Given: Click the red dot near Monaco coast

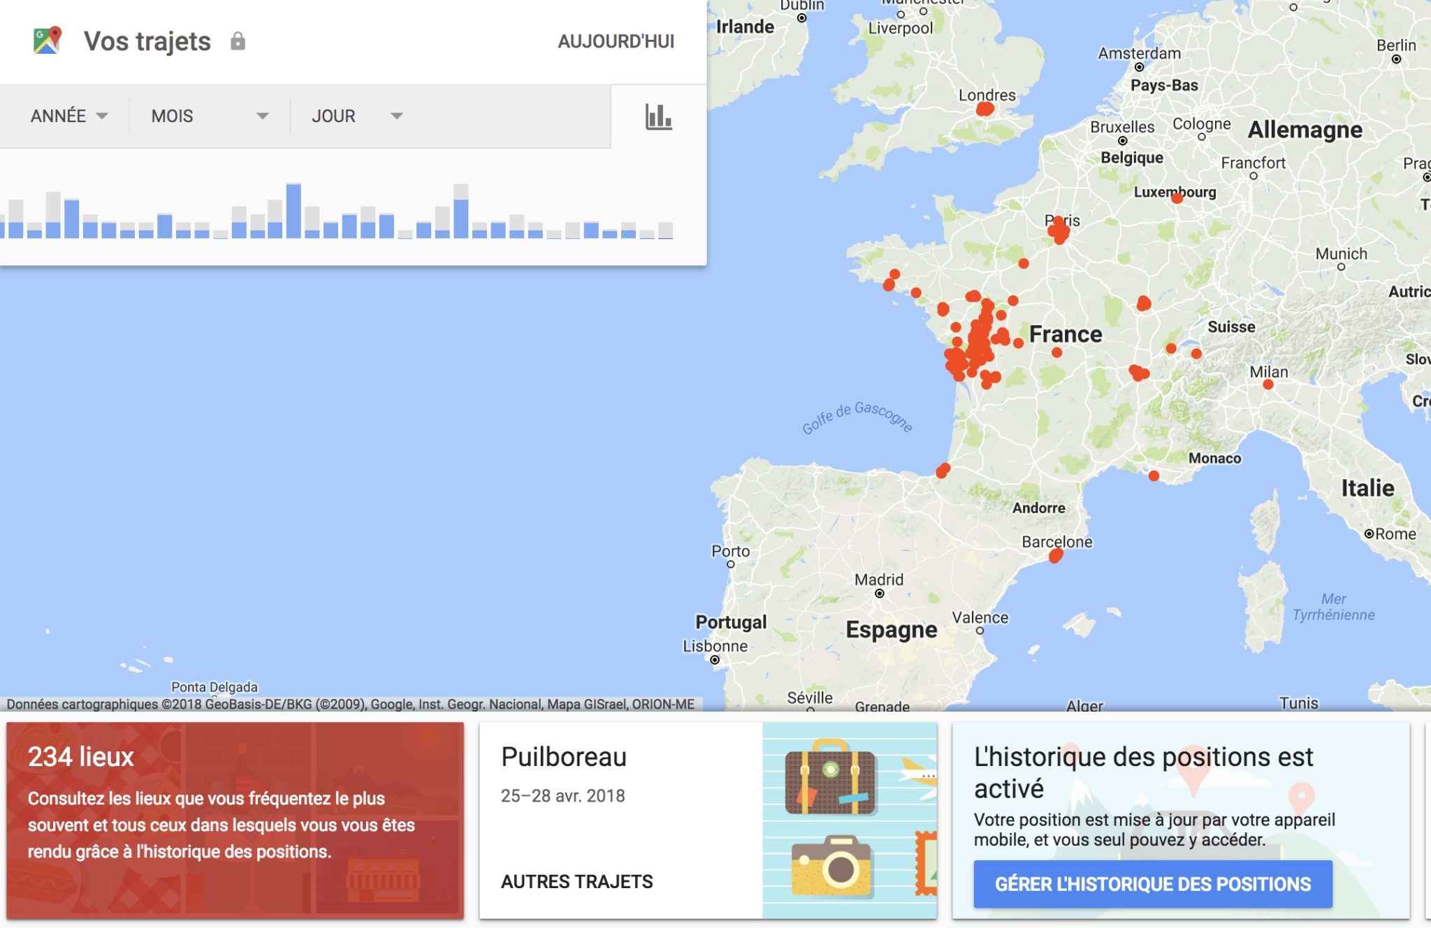Looking at the screenshot, I should (x=1154, y=476).
